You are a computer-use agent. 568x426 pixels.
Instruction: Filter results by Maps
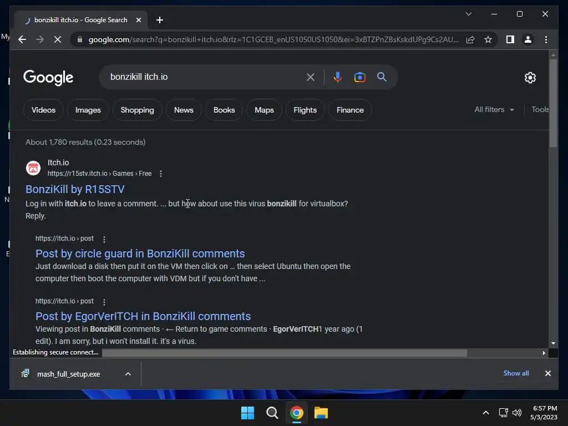point(264,110)
